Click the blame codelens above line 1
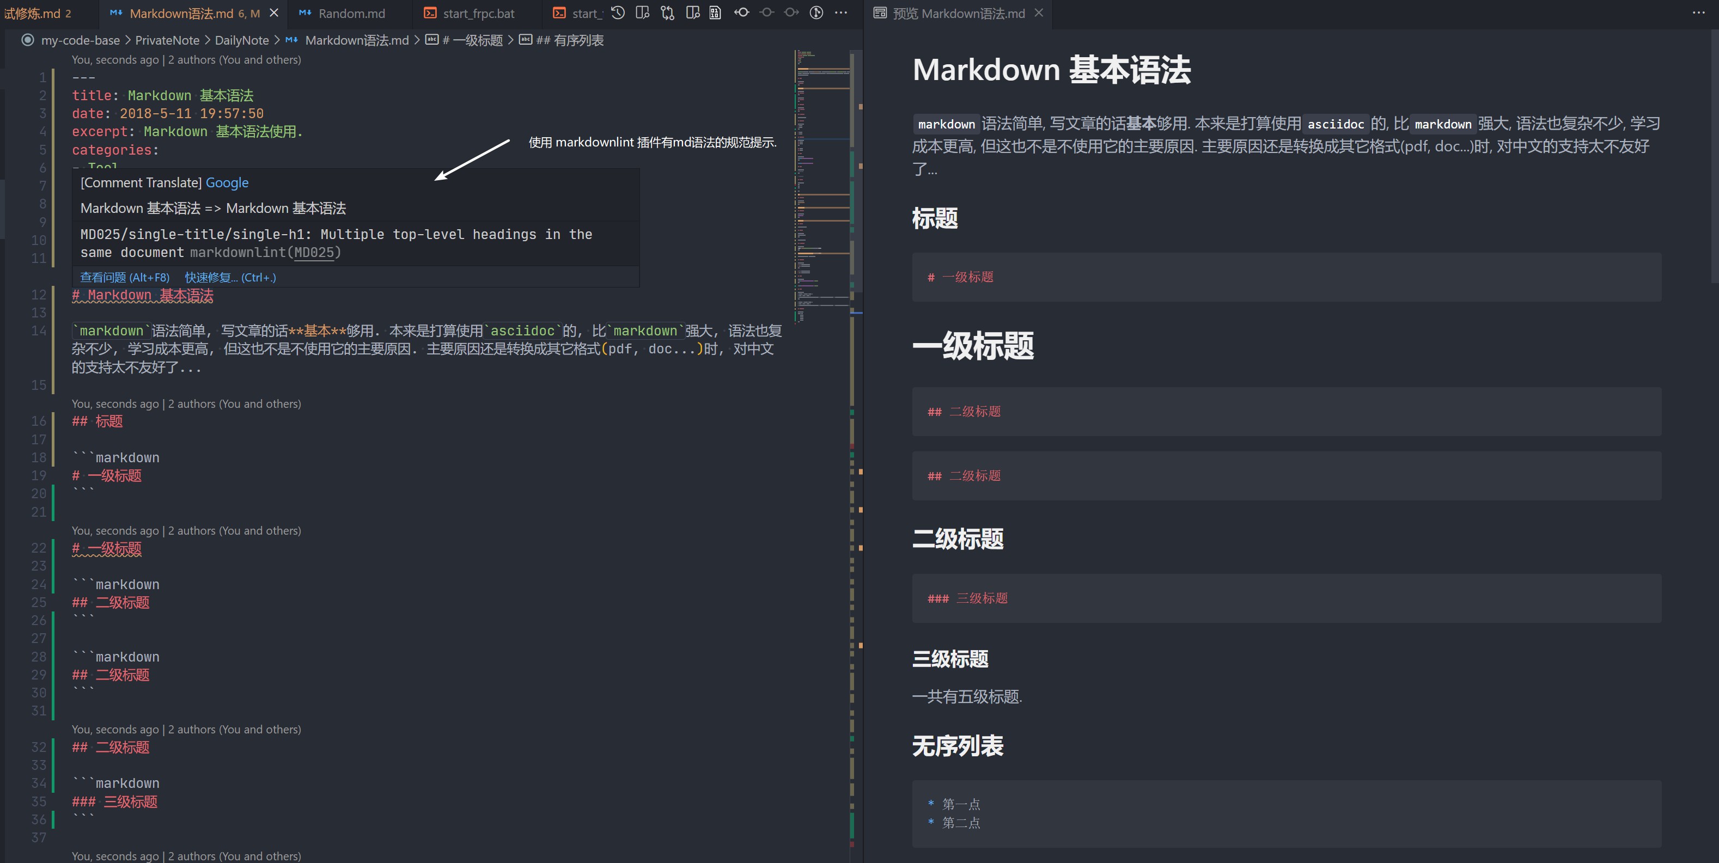 pyautogui.click(x=186, y=60)
